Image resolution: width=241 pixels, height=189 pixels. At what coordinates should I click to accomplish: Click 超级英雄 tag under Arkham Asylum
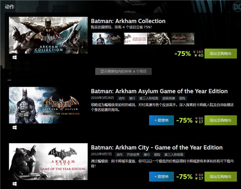point(168,98)
